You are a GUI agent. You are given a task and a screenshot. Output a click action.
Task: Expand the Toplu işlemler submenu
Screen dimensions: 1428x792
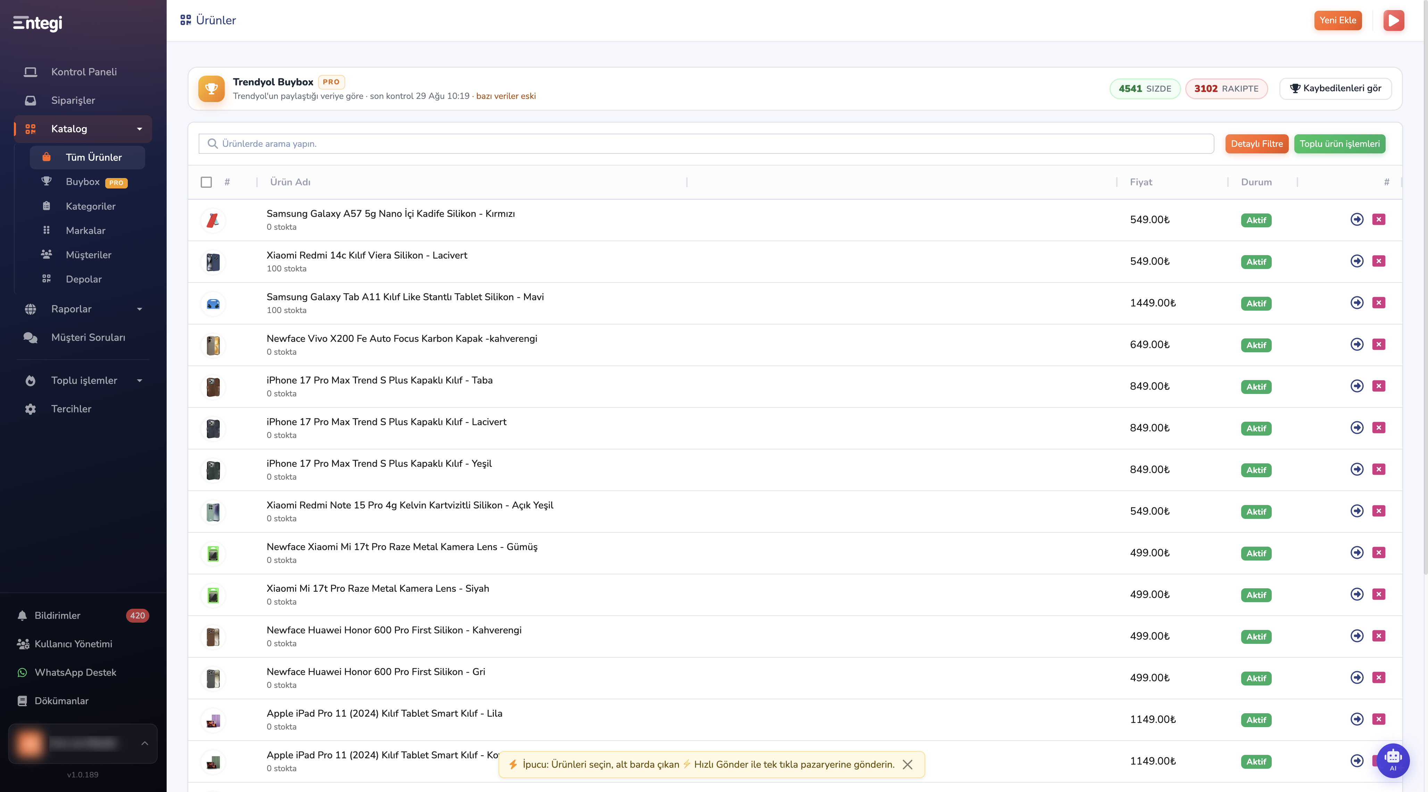click(140, 380)
